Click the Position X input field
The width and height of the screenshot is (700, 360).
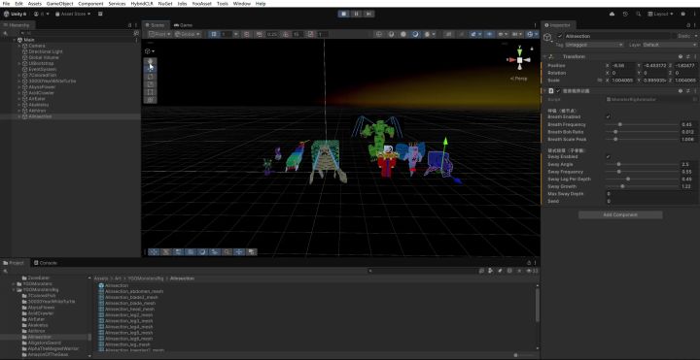click(623, 65)
